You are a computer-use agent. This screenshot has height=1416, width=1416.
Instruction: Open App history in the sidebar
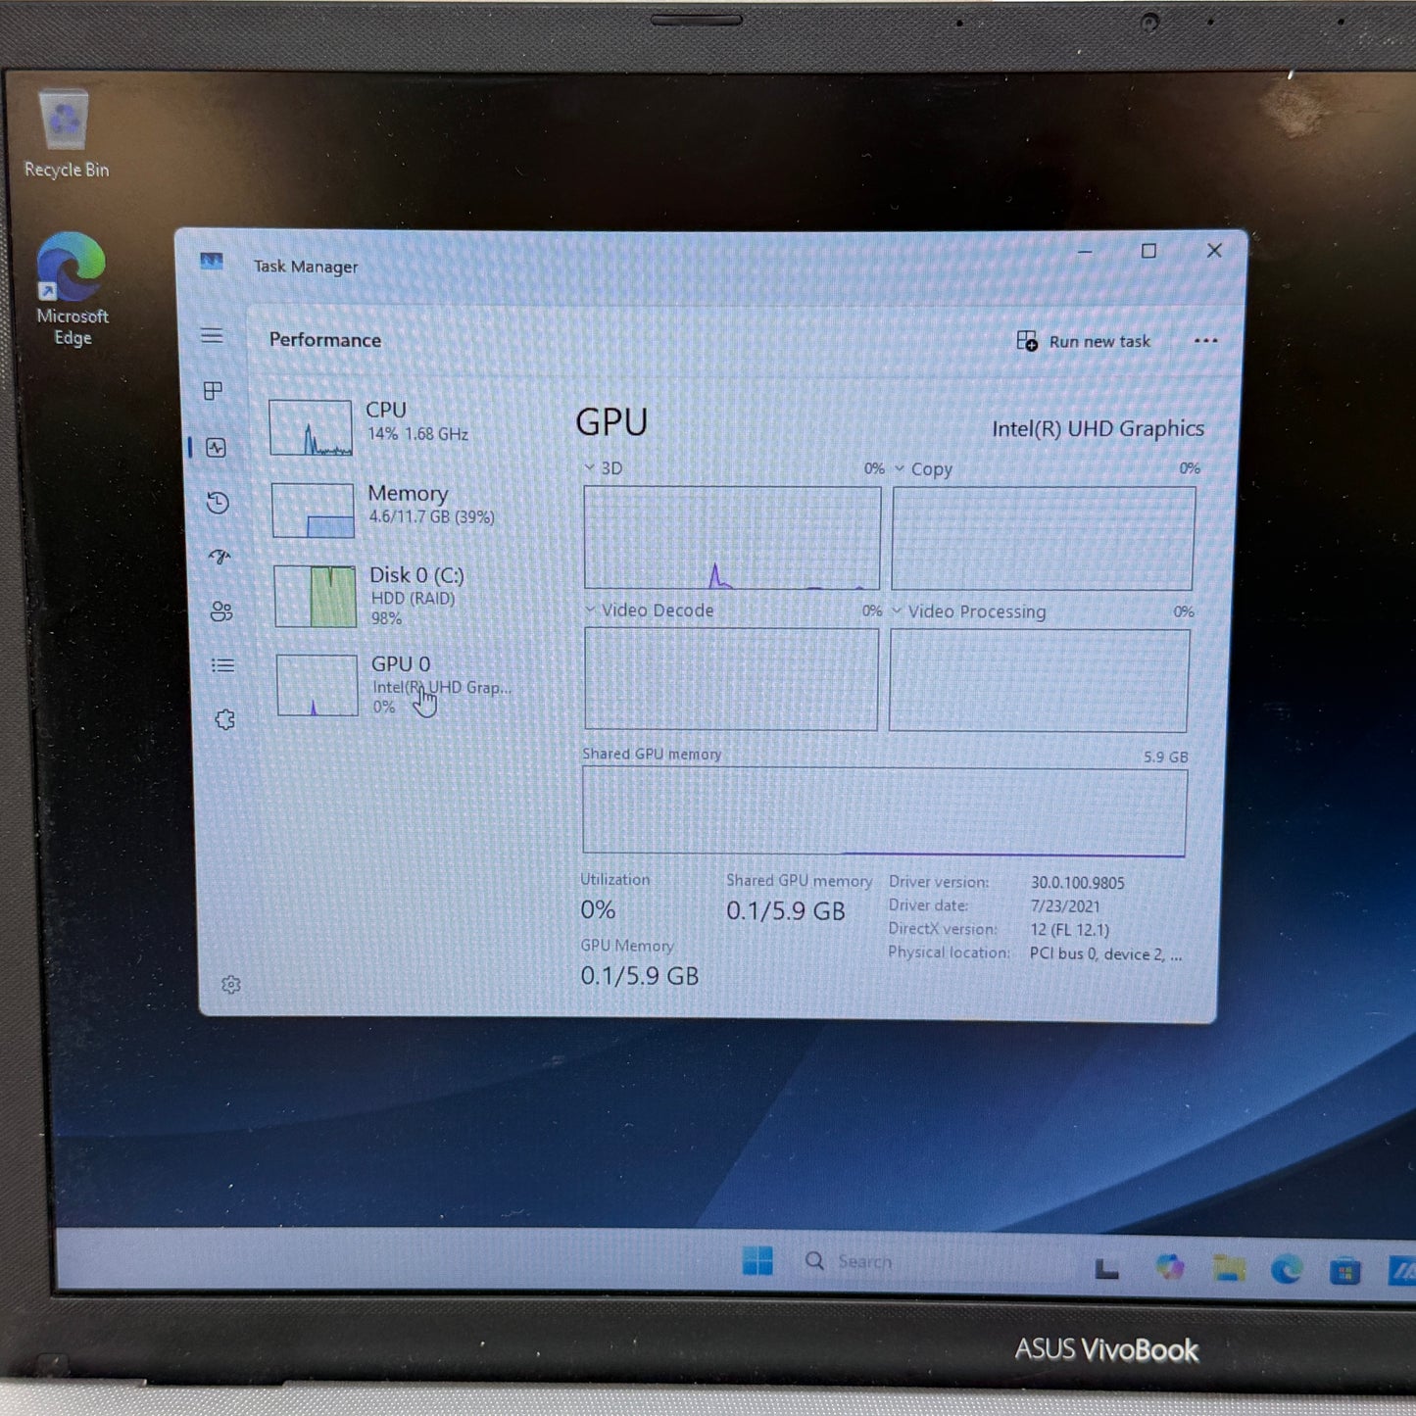(x=218, y=503)
